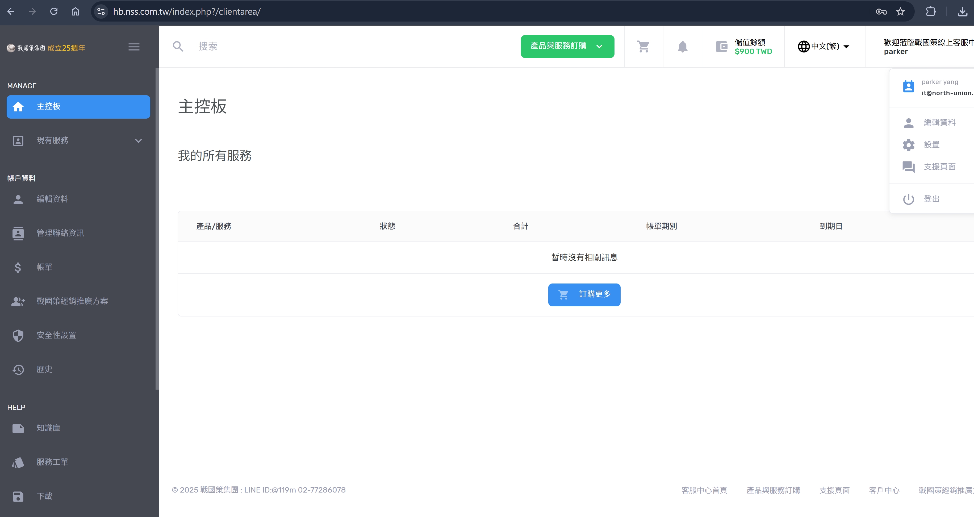Open 管理聯絡資訊 in the sidebar
Image resolution: width=974 pixels, height=517 pixels.
point(78,233)
